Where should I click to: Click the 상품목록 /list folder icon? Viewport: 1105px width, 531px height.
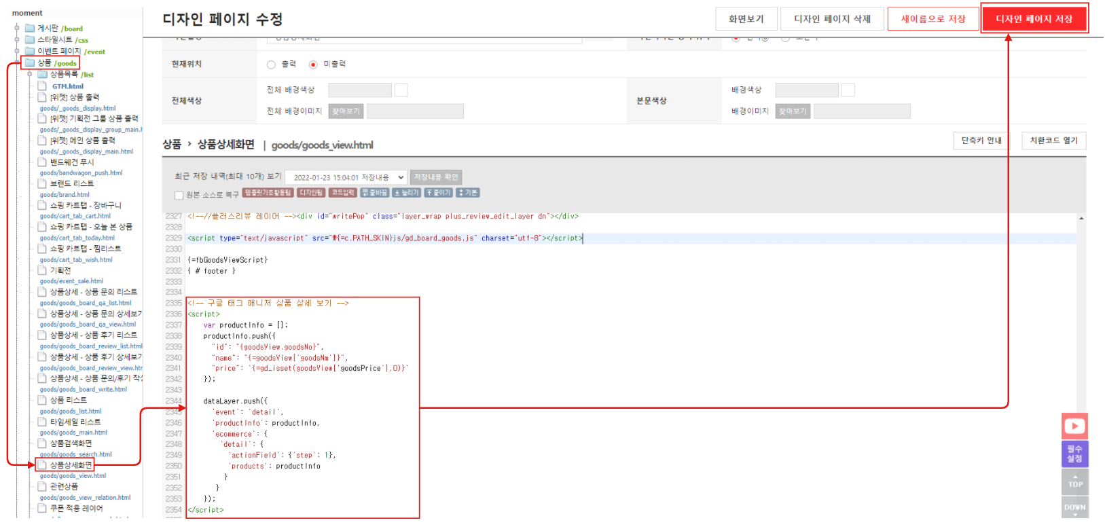tap(42, 75)
